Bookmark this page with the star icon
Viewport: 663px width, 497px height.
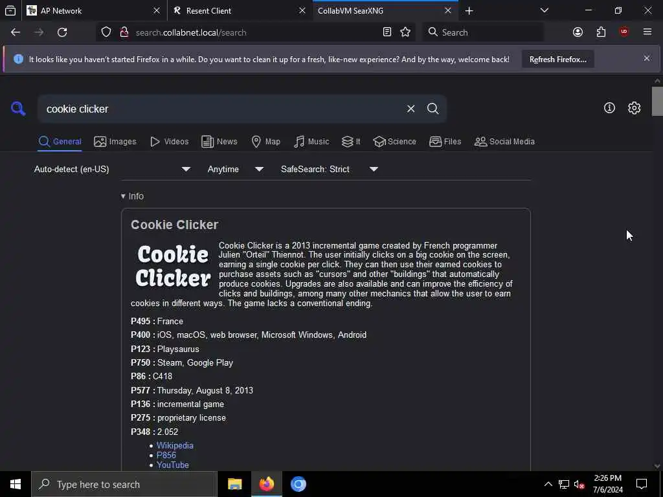405,32
